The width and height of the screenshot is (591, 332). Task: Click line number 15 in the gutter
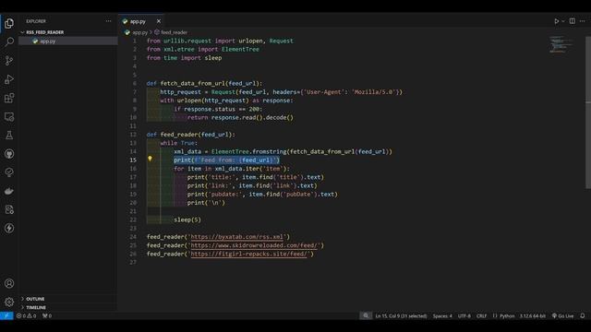(133, 160)
